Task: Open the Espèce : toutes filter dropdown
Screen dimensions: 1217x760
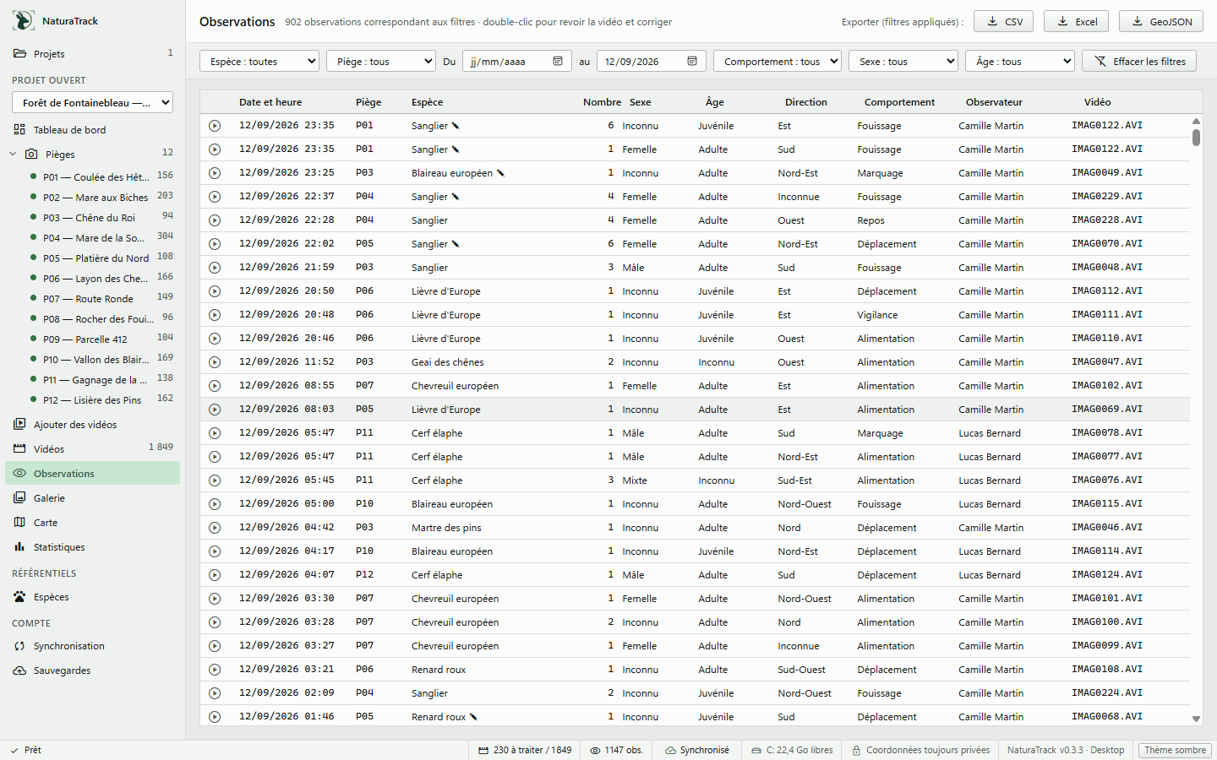Action: coord(259,62)
